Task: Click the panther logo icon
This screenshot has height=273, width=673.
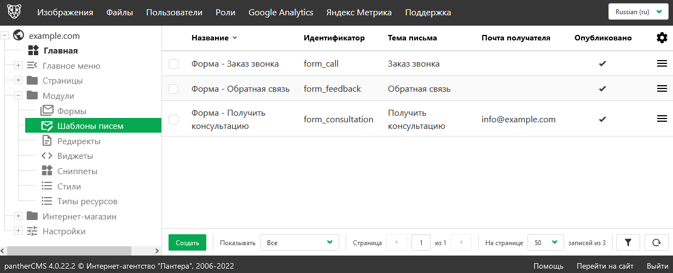Action: coord(15,12)
